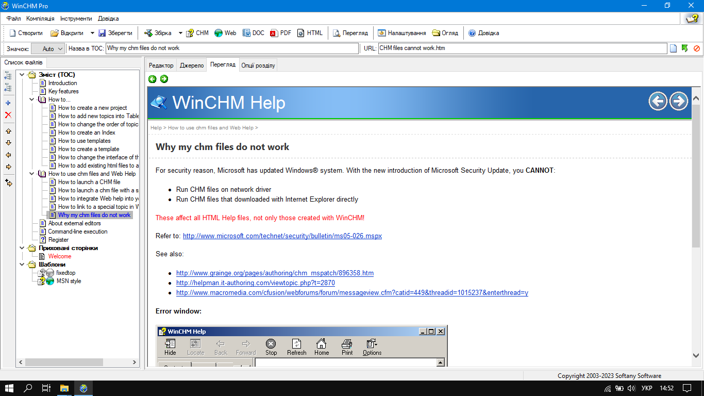Screen dimensions: 704x396
Task: Click the move-right arrow icon in sidebar
Action: (x=8, y=167)
